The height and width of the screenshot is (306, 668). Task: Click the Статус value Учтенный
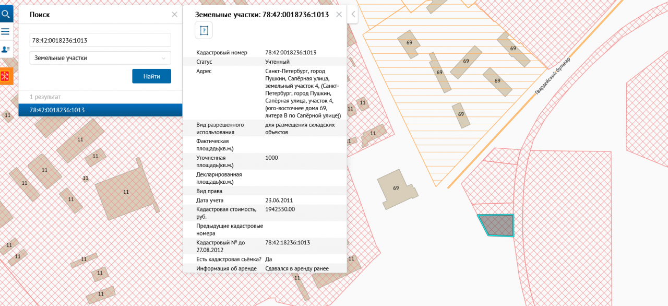(x=277, y=62)
